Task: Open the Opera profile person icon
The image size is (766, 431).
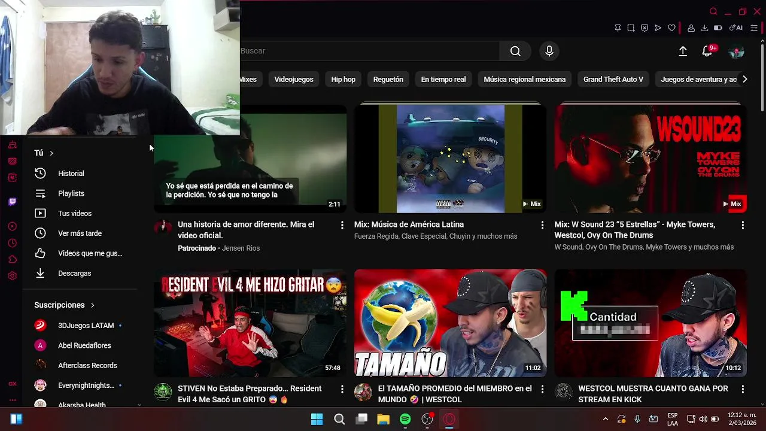Action: pyautogui.click(x=691, y=28)
